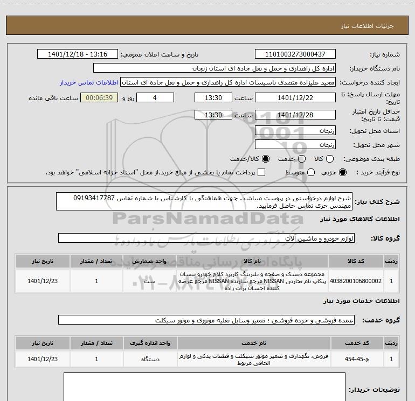415x401 pixels.
Task: Toggle the اسناد خزانه اسلامی payment checkbox
Action: [261, 172]
